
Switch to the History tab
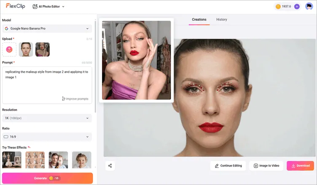point(222,20)
